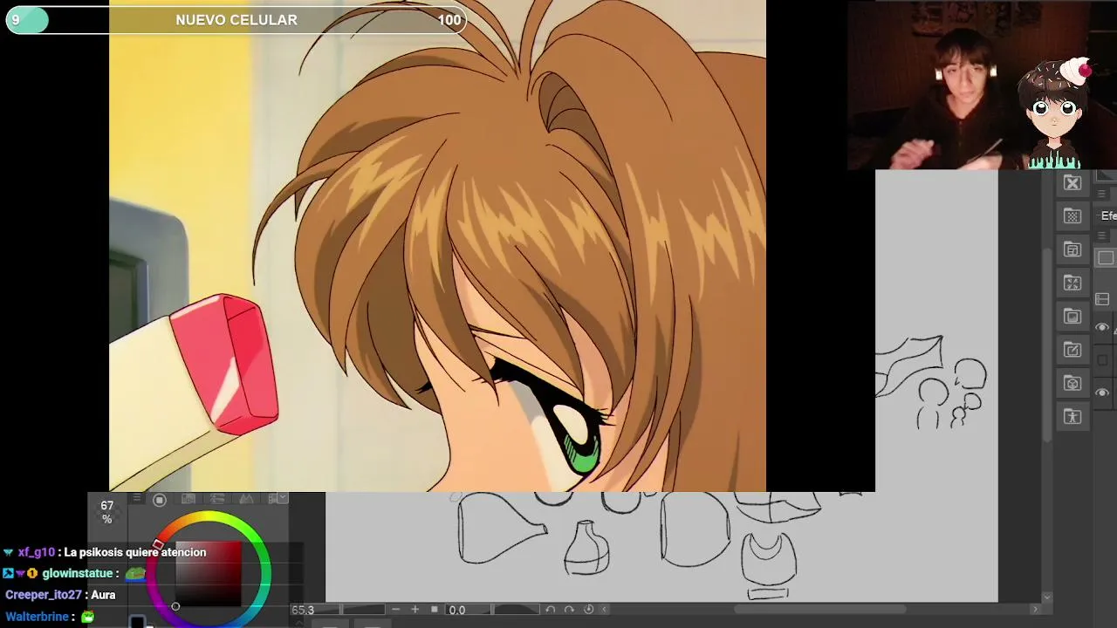The width and height of the screenshot is (1117, 628).
Task: Click the NUEVO CELULAR goal bar
Action: [236, 20]
